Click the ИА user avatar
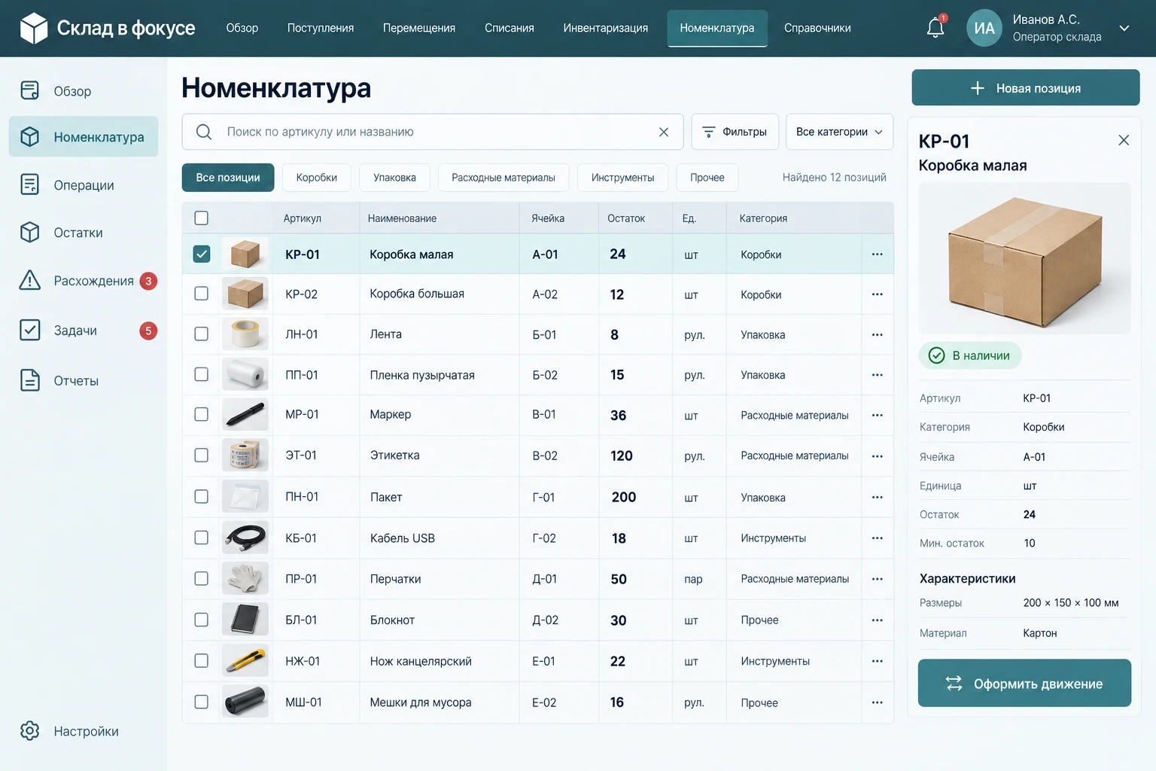1156x771 pixels. pos(984,28)
